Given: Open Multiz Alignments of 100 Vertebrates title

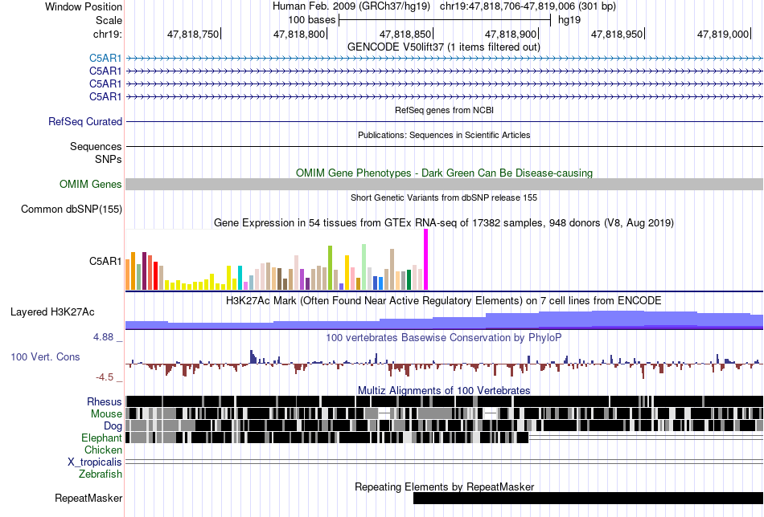Looking at the screenshot, I should point(444,390).
